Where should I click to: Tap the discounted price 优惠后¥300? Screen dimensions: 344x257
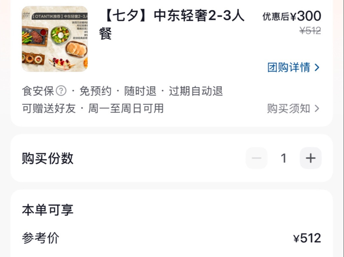[x=292, y=16]
